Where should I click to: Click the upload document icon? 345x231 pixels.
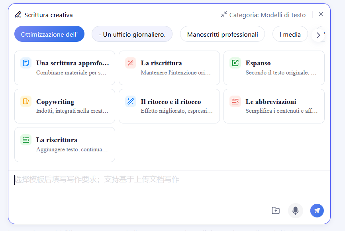click(275, 210)
